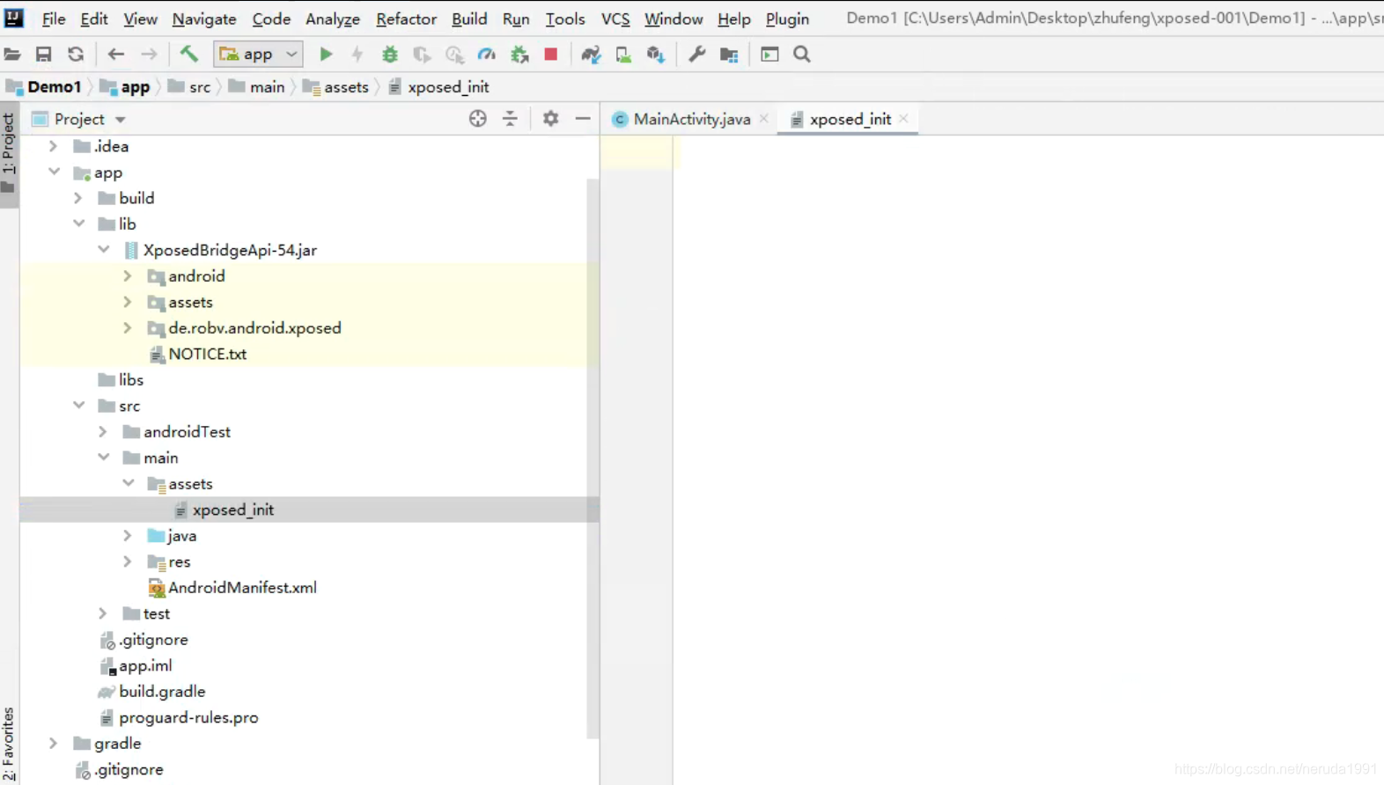
Task: Click Attach Debugger to Android Process icon
Action: click(x=519, y=55)
